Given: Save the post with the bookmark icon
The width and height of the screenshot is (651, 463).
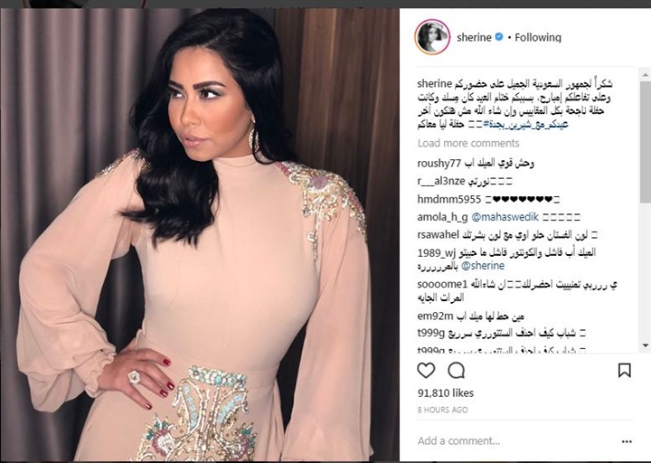Looking at the screenshot, I should (x=625, y=370).
